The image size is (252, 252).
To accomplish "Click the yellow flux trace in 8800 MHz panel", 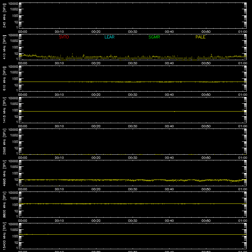I will pos(133,203).
